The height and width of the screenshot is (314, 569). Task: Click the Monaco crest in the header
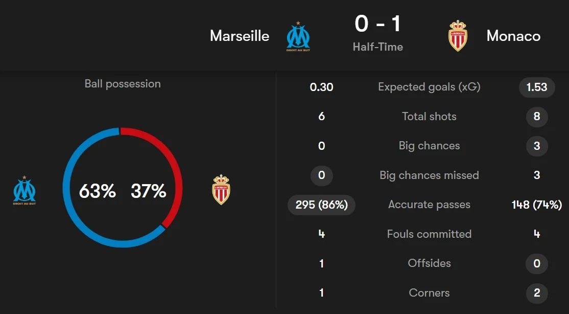coord(458,36)
